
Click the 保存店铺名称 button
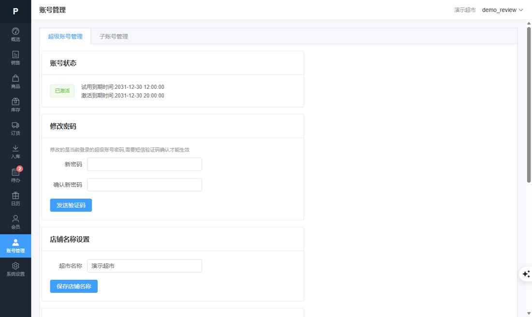click(74, 287)
